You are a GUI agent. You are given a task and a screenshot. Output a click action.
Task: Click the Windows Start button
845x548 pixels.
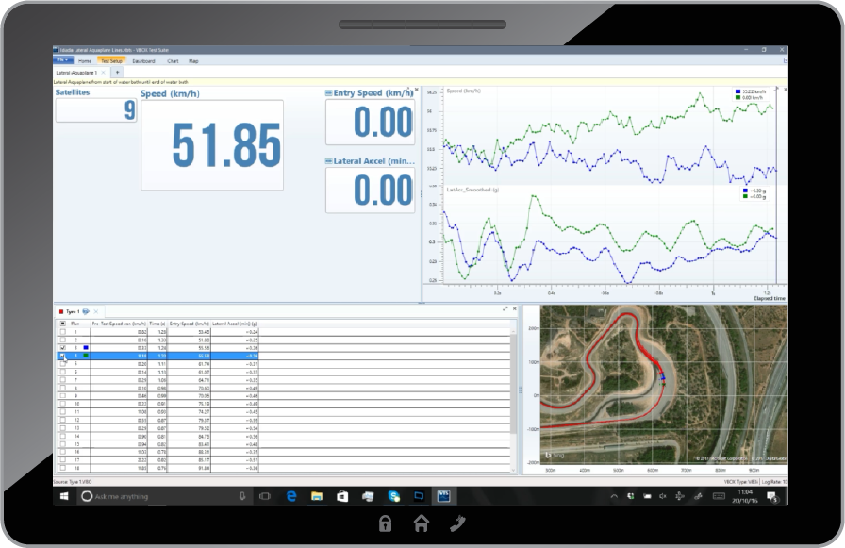pos(65,496)
